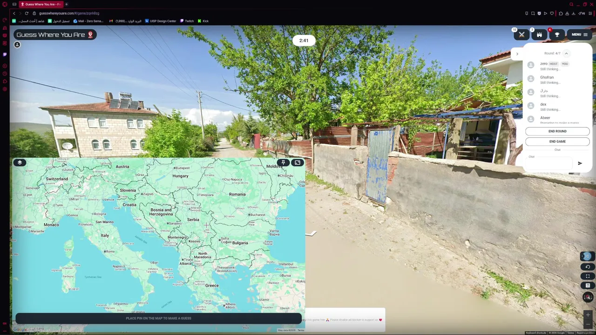Open the browser snapshot capture icon

tap(533, 13)
